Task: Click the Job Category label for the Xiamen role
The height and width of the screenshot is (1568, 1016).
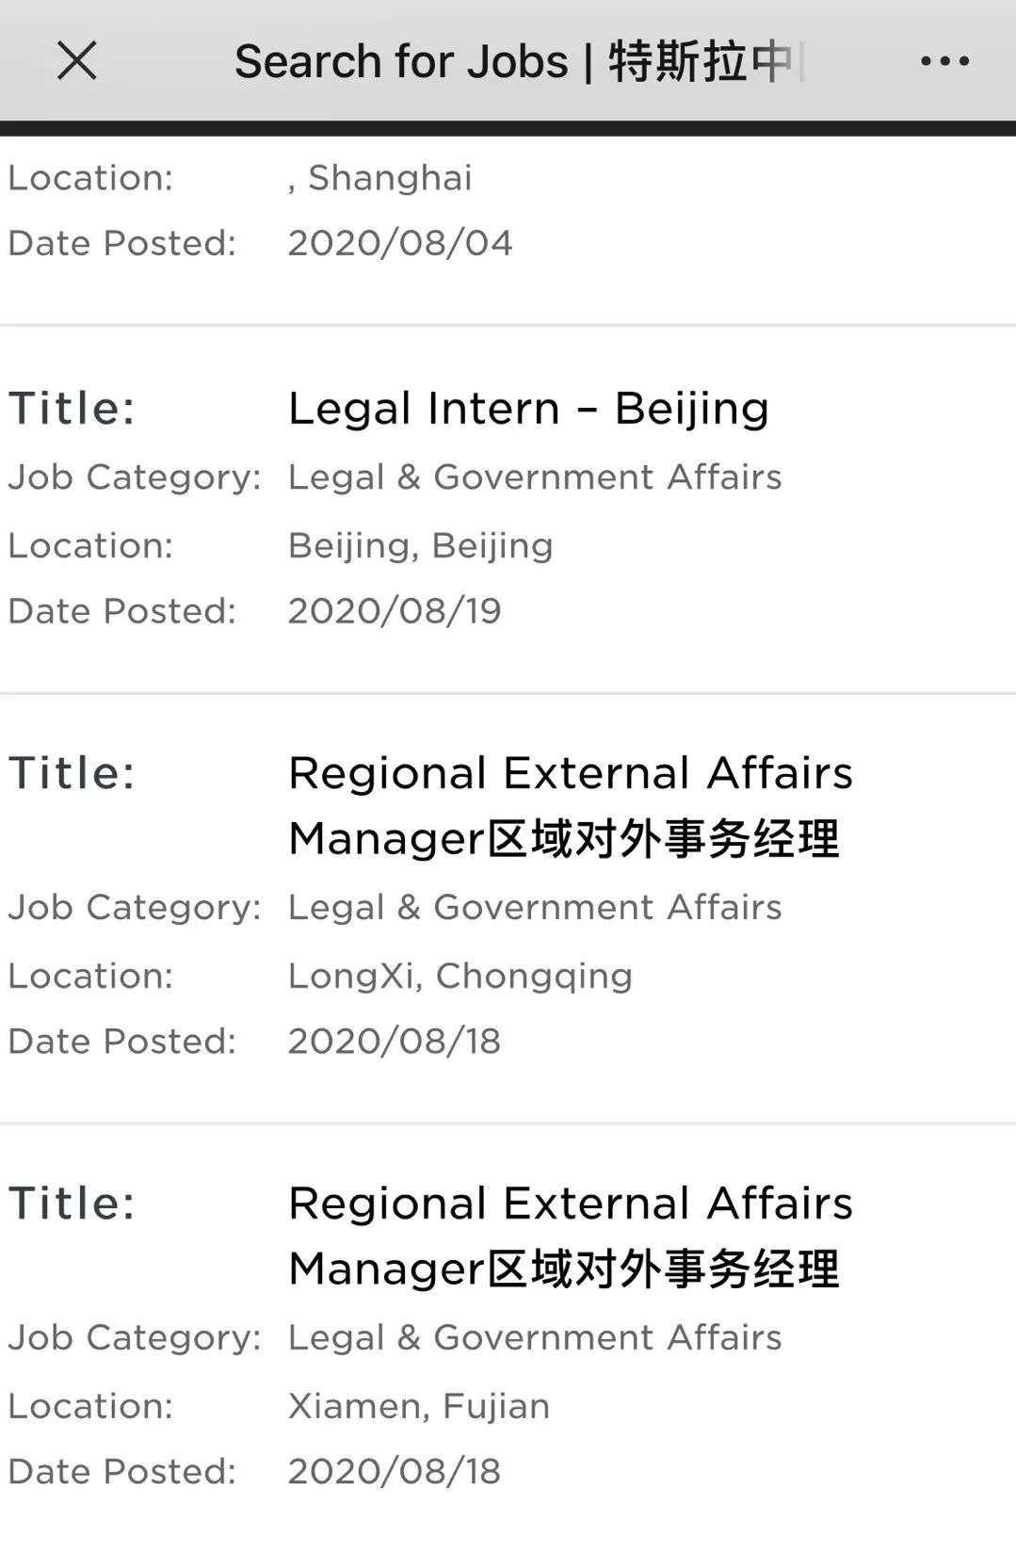Action: [x=135, y=1336]
